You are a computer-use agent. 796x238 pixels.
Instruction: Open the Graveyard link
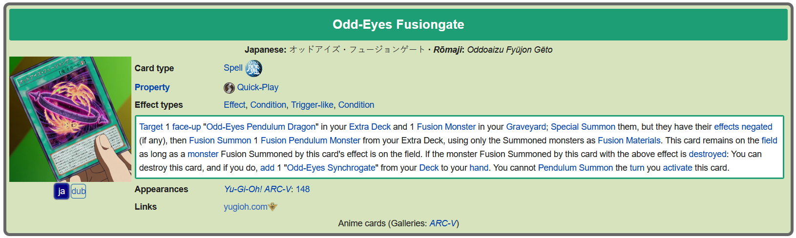pos(526,127)
